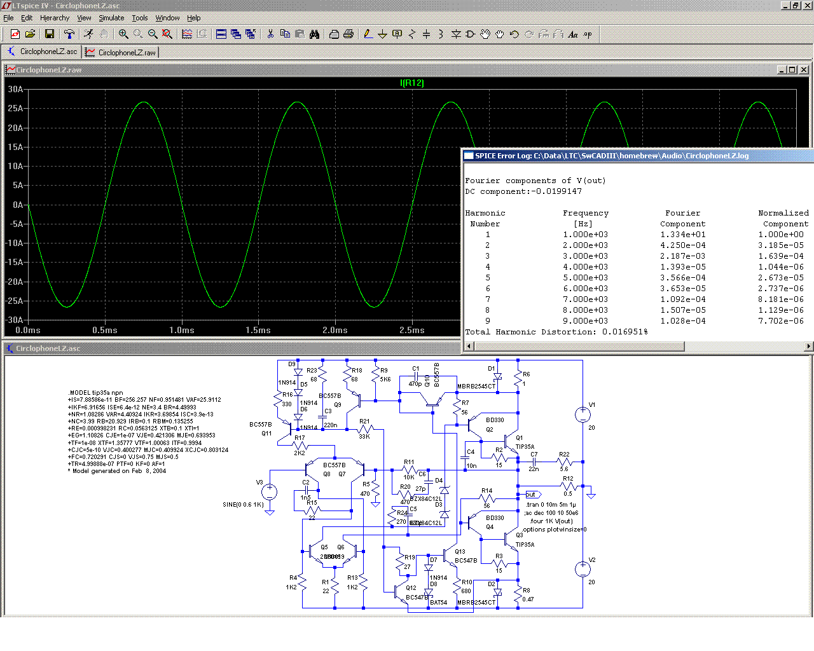814x651 pixels.
Task: Click the Cut scissors icon
Action: (x=270, y=34)
